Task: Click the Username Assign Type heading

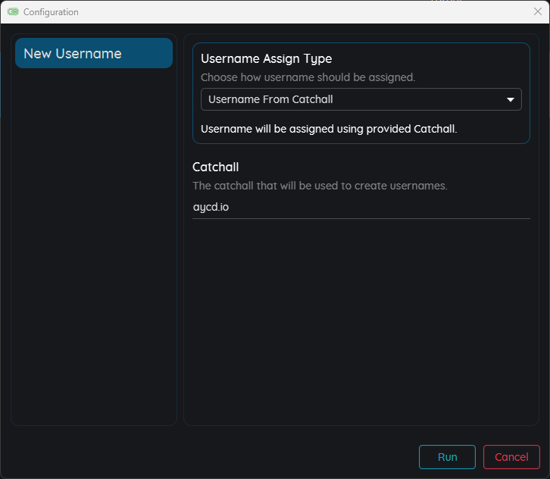Action: (x=266, y=59)
